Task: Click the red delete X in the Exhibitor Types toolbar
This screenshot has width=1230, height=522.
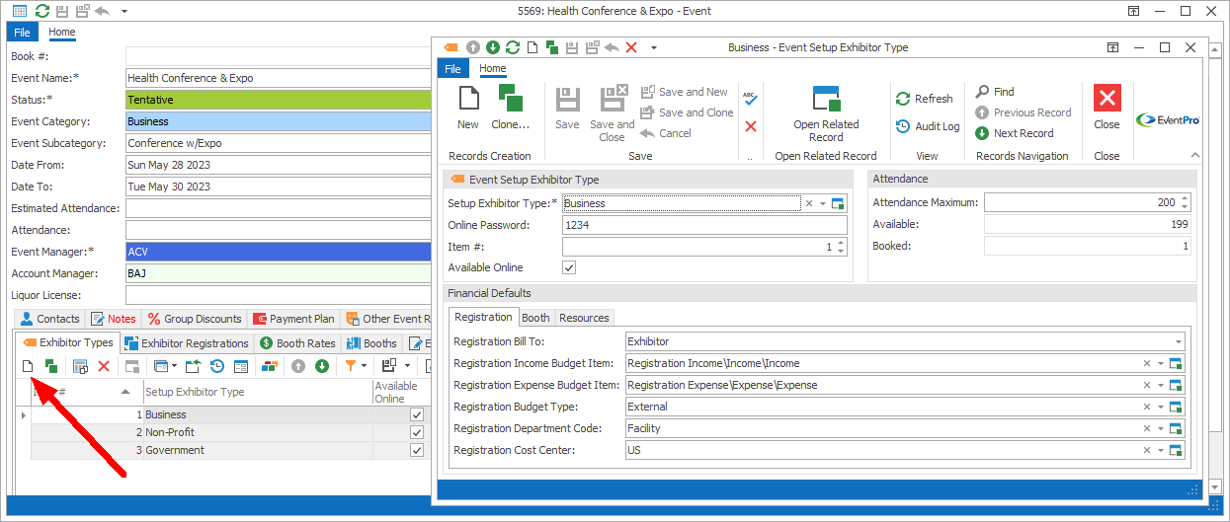Action: coord(104,366)
